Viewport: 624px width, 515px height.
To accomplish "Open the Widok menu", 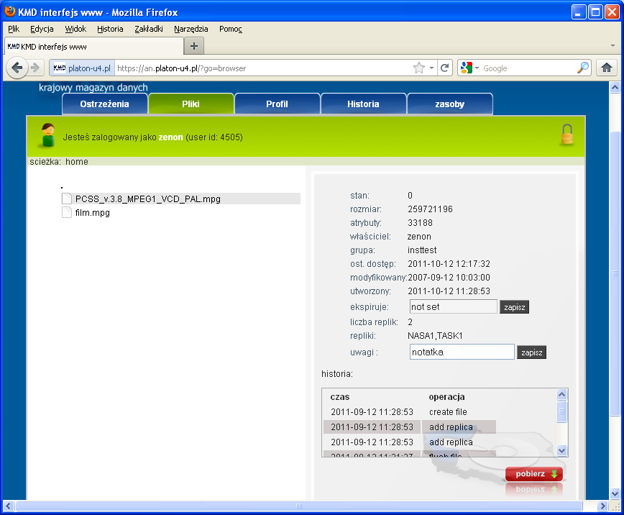I will pos(75,29).
